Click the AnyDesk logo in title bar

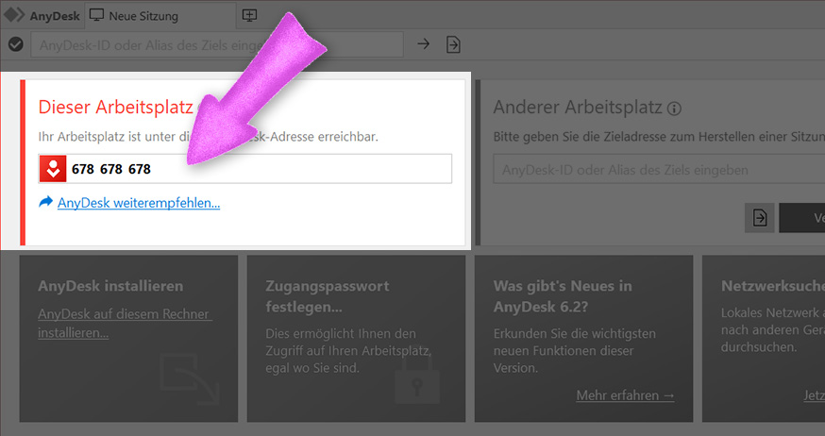point(14,15)
